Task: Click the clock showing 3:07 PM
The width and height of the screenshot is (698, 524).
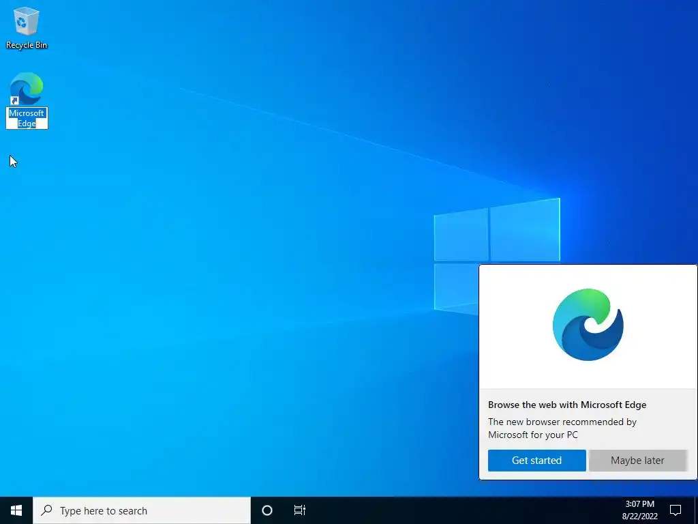Action: tap(639, 504)
